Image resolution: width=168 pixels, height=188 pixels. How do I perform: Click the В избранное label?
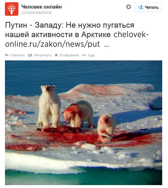(69, 55)
